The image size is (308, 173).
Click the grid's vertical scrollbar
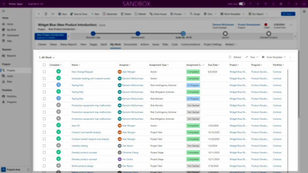click(288, 120)
